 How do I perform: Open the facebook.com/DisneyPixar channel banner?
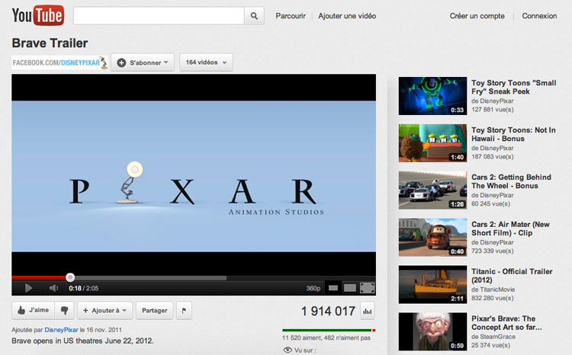59,62
